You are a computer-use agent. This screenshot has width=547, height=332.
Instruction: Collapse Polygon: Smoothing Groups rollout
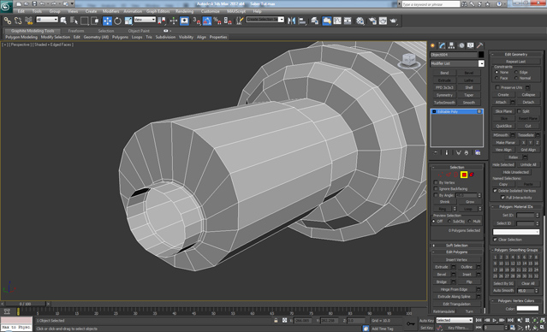click(x=516, y=250)
